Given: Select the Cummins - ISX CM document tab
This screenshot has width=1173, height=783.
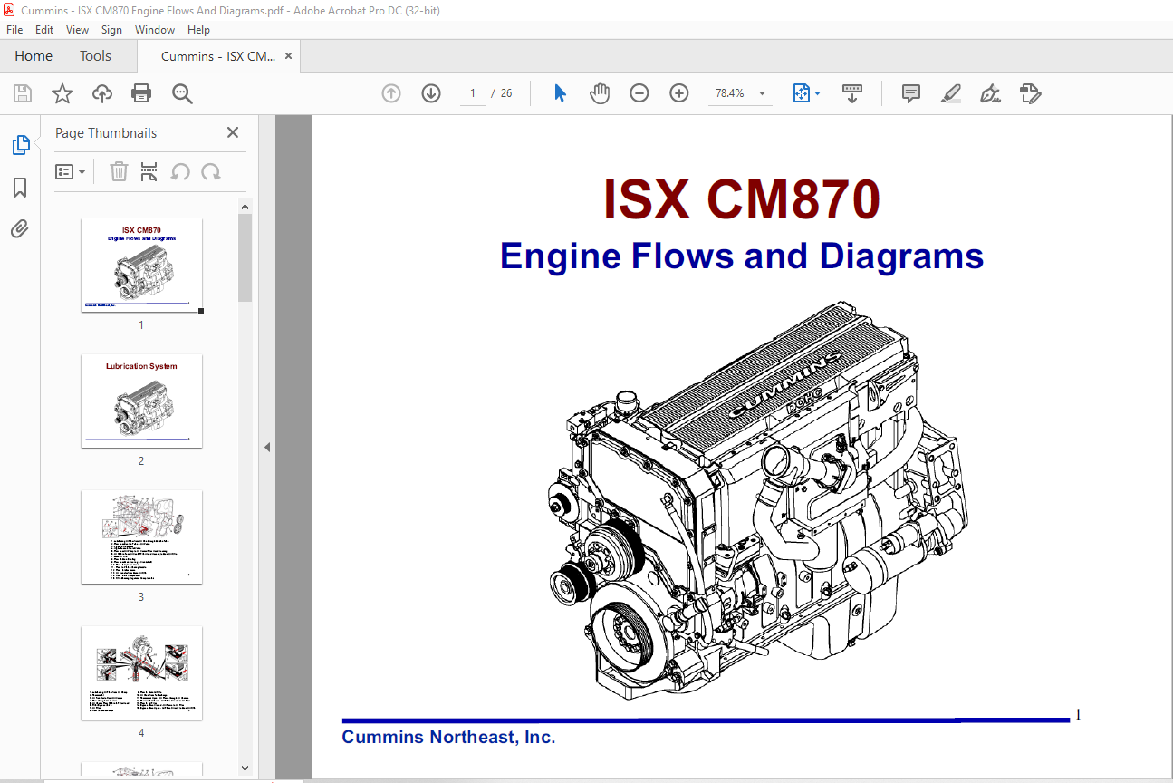Looking at the screenshot, I should 217,56.
